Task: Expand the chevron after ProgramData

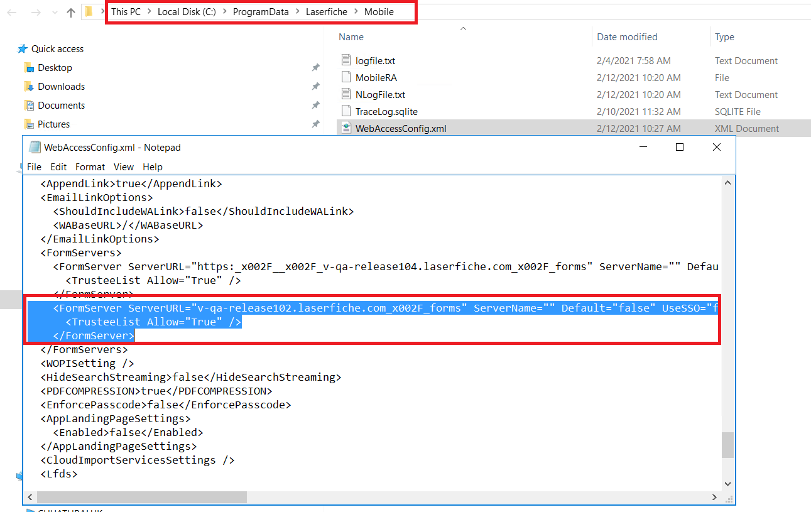Action: 297,12
